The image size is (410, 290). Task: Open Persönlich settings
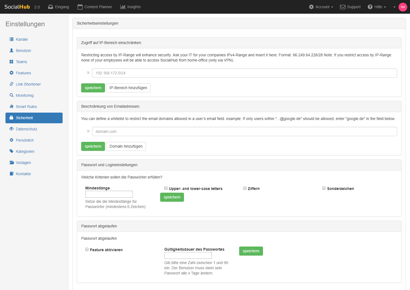[34, 140]
